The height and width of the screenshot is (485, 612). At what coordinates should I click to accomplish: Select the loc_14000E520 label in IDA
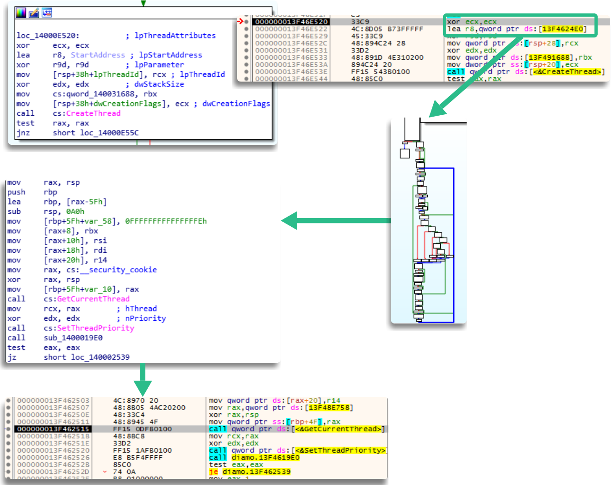[48, 36]
